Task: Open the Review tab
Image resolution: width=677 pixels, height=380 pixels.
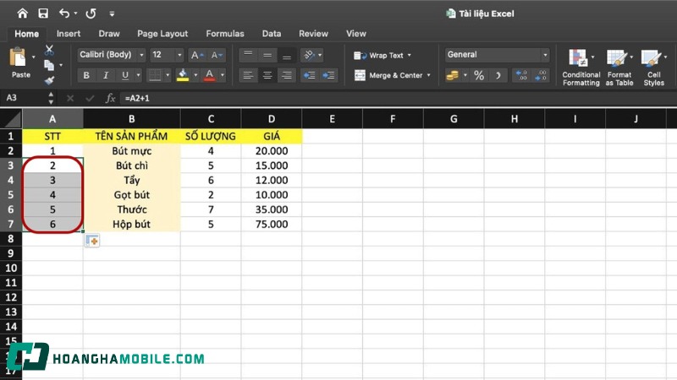Action: click(x=313, y=34)
